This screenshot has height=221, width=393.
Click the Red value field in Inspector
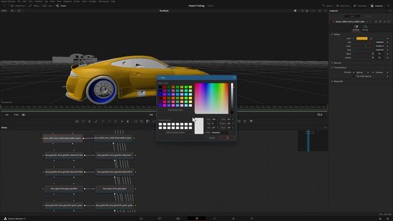coord(379,42)
